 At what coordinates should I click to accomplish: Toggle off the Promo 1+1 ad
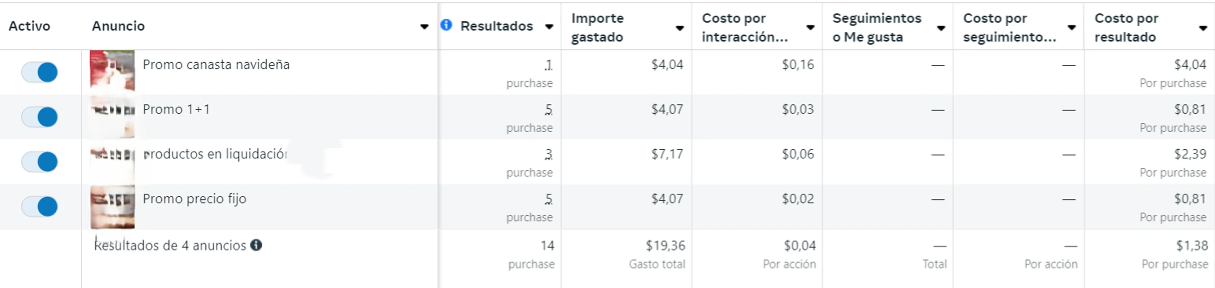39,117
